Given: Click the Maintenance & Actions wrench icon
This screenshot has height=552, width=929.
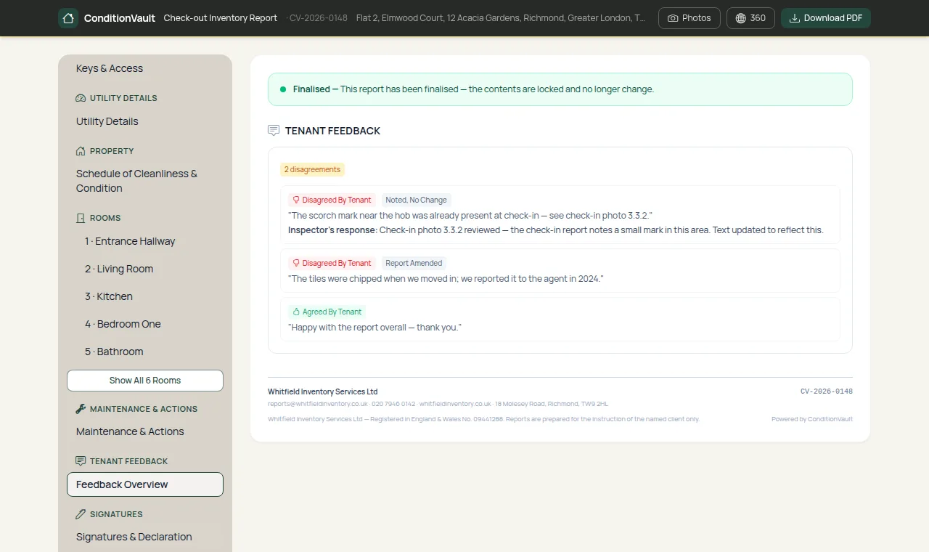Looking at the screenshot, I should [x=81, y=409].
